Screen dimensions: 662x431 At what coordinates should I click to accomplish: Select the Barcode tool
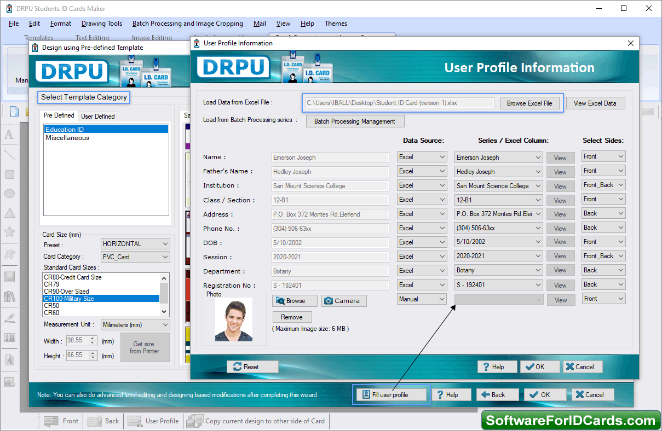tap(9, 337)
